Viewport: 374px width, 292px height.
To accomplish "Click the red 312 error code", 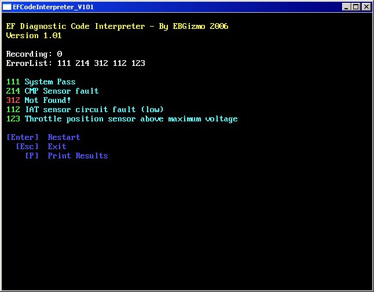I will tap(13, 101).
